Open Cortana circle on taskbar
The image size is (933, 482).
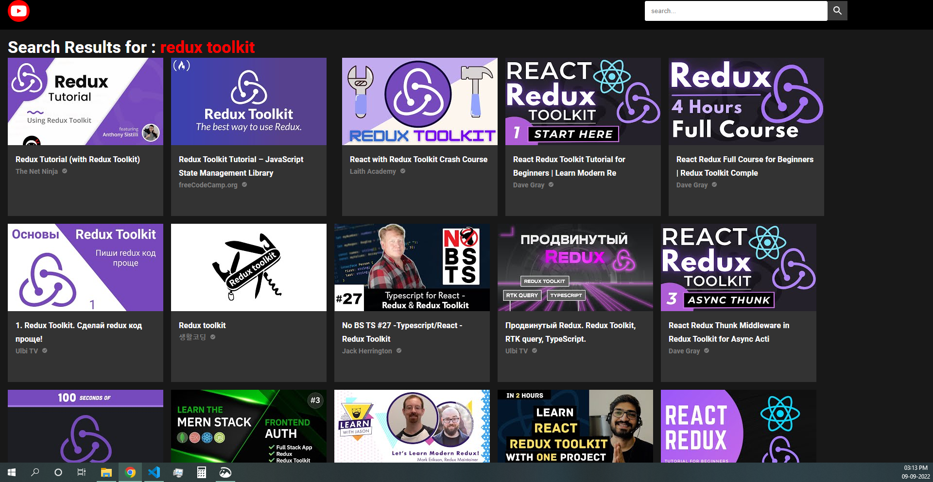(58, 472)
